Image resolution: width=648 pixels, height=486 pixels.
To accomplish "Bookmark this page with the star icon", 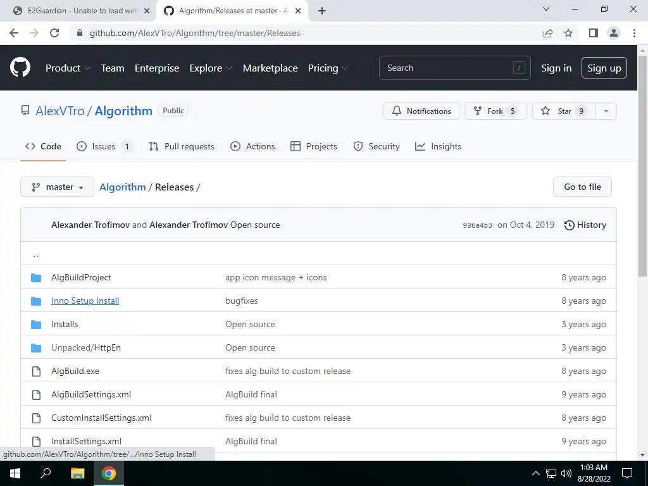I will point(568,33).
